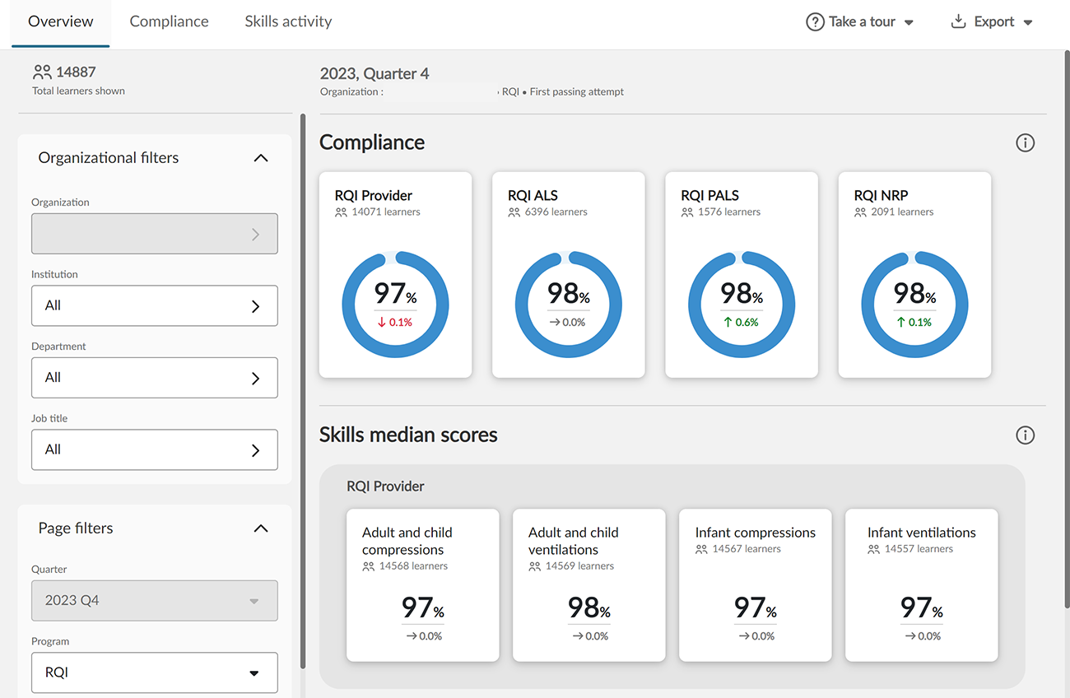Click the Export download icon
Screen dimensions: 1070x698
958,22
